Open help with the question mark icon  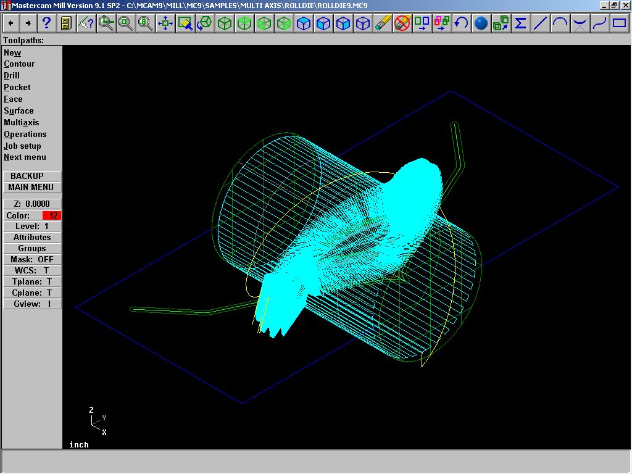tap(46, 23)
